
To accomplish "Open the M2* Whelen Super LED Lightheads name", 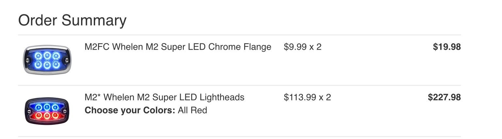I will tap(164, 97).
